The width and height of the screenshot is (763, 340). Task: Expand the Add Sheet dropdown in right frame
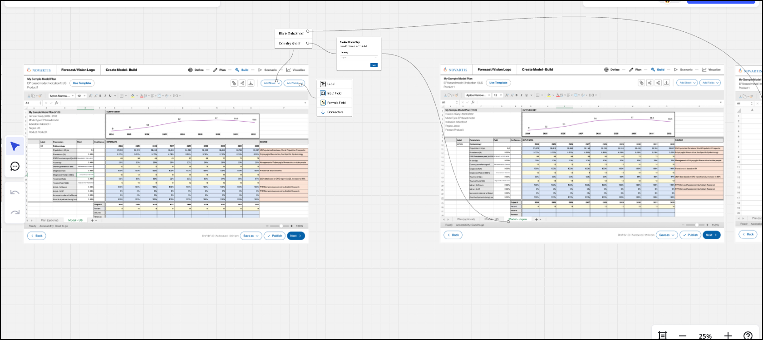pos(687,83)
